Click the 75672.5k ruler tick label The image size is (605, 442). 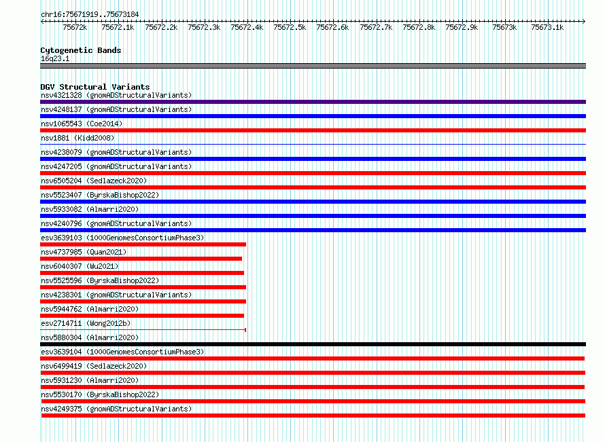pos(290,27)
